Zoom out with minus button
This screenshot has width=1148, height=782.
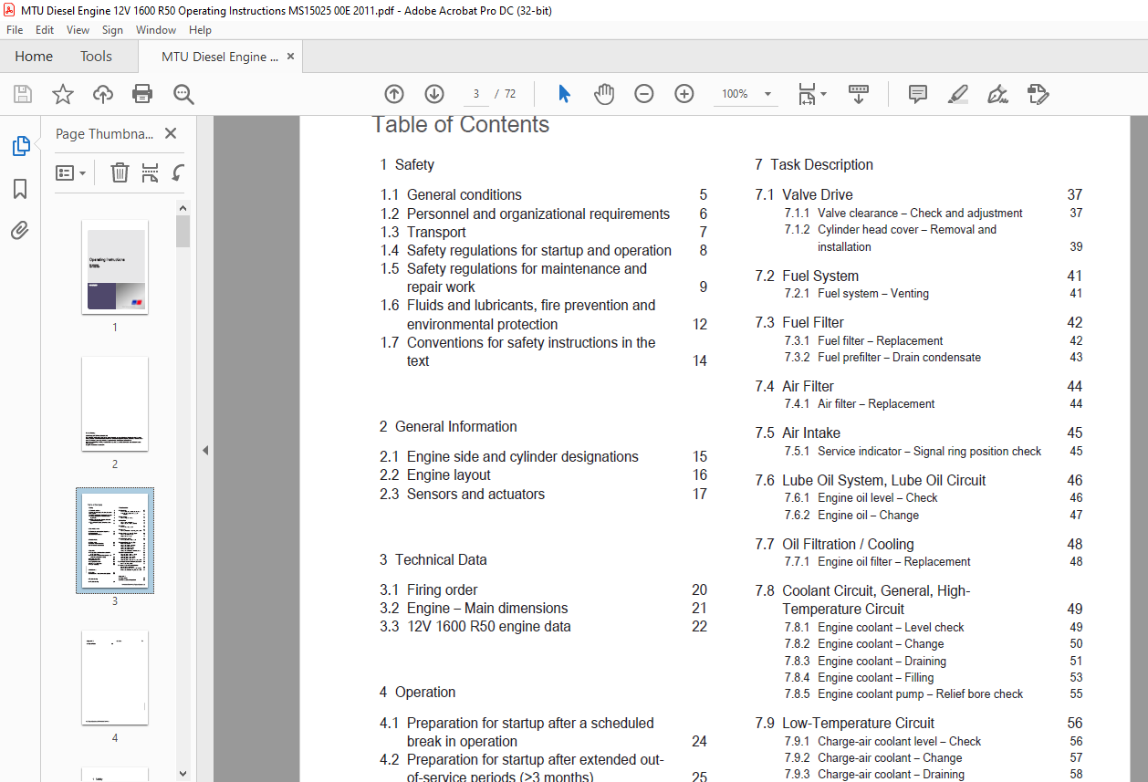[x=644, y=94]
